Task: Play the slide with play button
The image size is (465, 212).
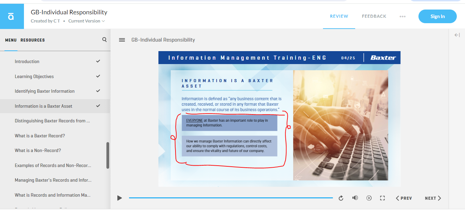Action: (x=119, y=198)
